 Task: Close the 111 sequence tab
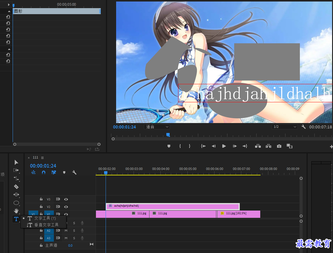29,158
